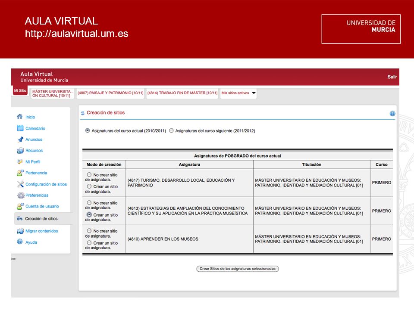Open the (4814) Trabajo Fin de Máster tab
This screenshot has height=310, width=414.
(182, 93)
